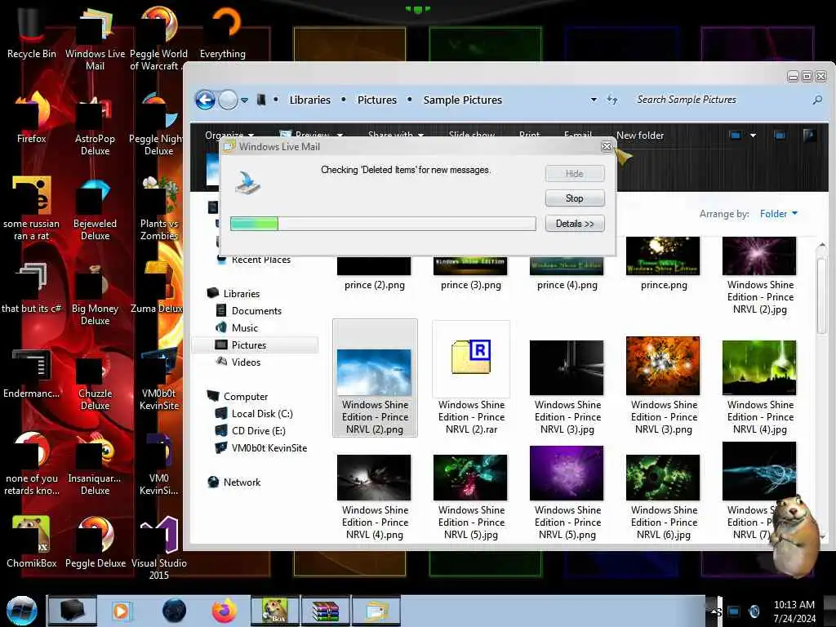Click the taskbar clock showing 10:13 AM
This screenshot has width=836, height=627.
pyautogui.click(x=794, y=611)
